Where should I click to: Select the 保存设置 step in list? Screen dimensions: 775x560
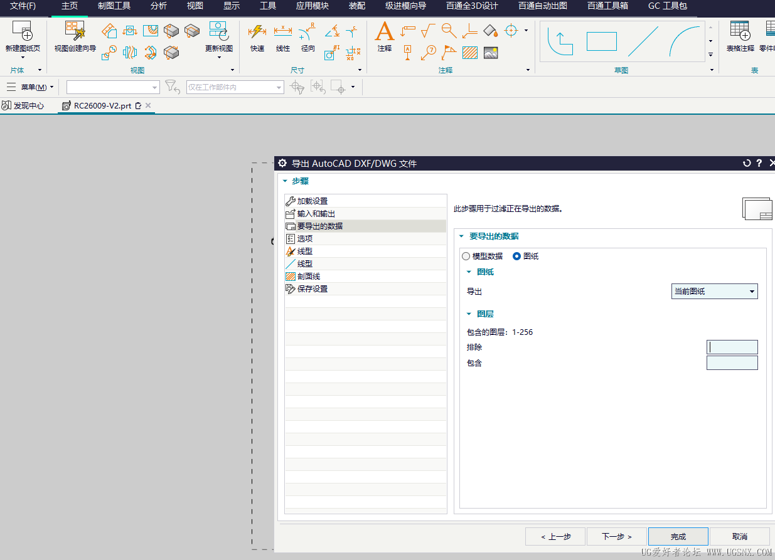point(365,289)
